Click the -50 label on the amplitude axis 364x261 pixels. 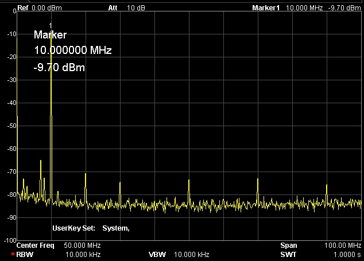tap(11, 126)
